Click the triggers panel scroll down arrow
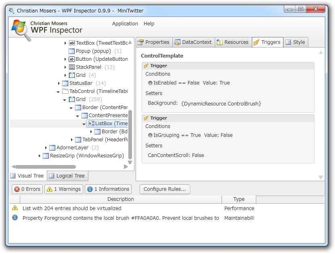335x254 pixels. click(x=321, y=177)
